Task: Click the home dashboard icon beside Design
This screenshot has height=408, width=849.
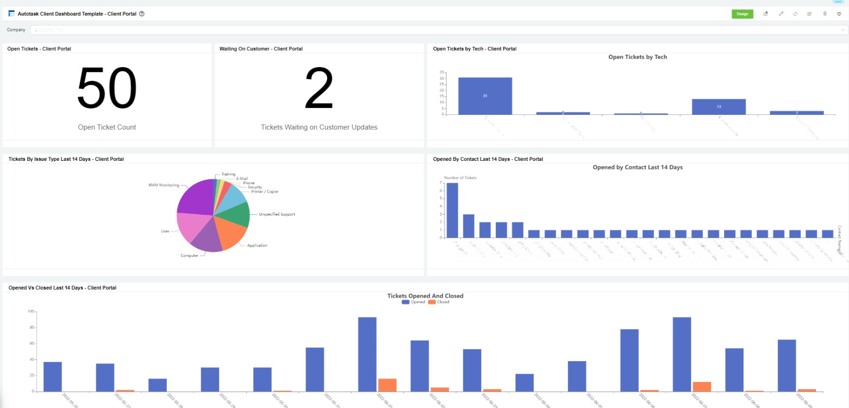Action: 766,14
